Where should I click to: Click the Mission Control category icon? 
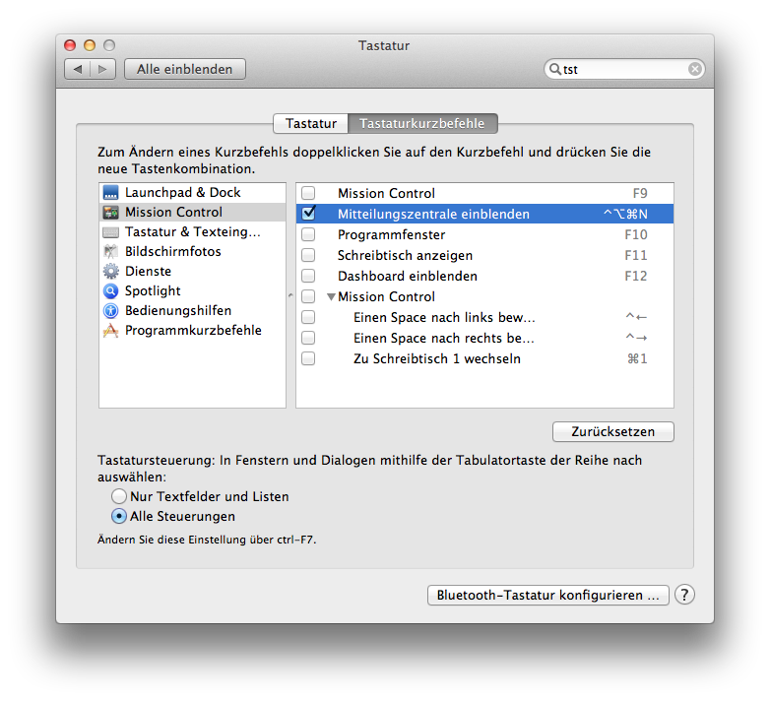(111, 212)
